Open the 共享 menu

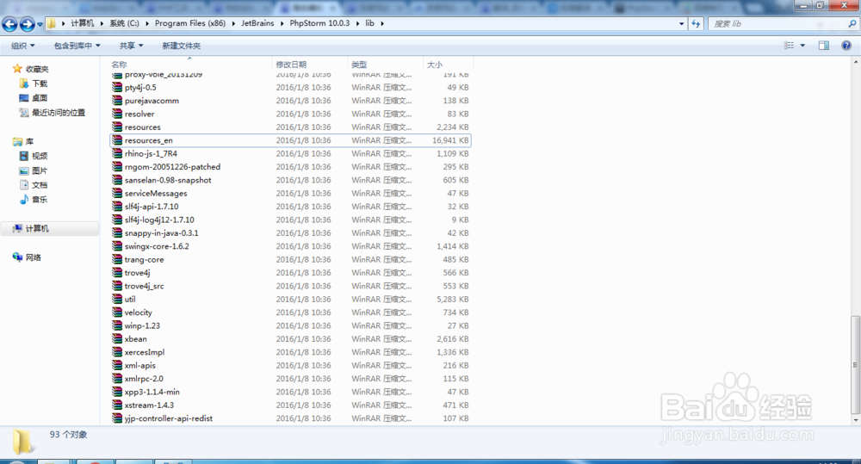click(x=131, y=46)
